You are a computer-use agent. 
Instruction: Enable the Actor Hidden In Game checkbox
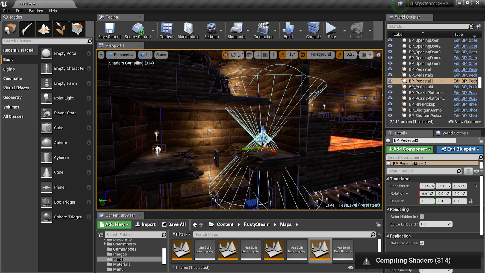[x=422, y=217]
